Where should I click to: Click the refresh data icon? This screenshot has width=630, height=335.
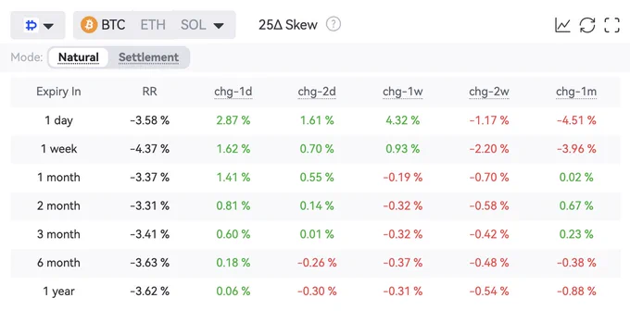click(587, 25)
